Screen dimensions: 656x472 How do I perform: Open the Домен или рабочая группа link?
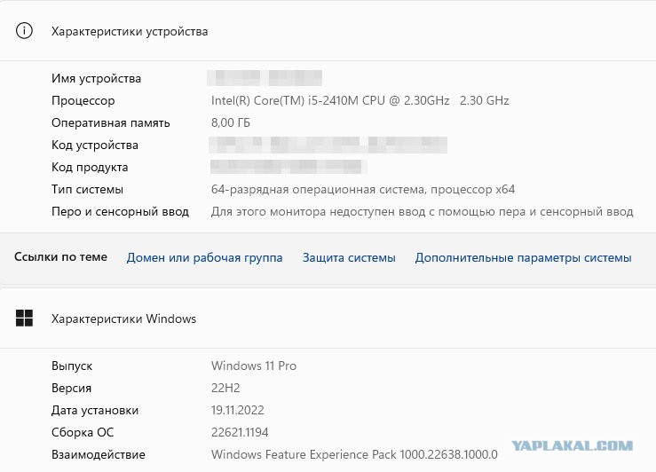click(x=204, y=257)
